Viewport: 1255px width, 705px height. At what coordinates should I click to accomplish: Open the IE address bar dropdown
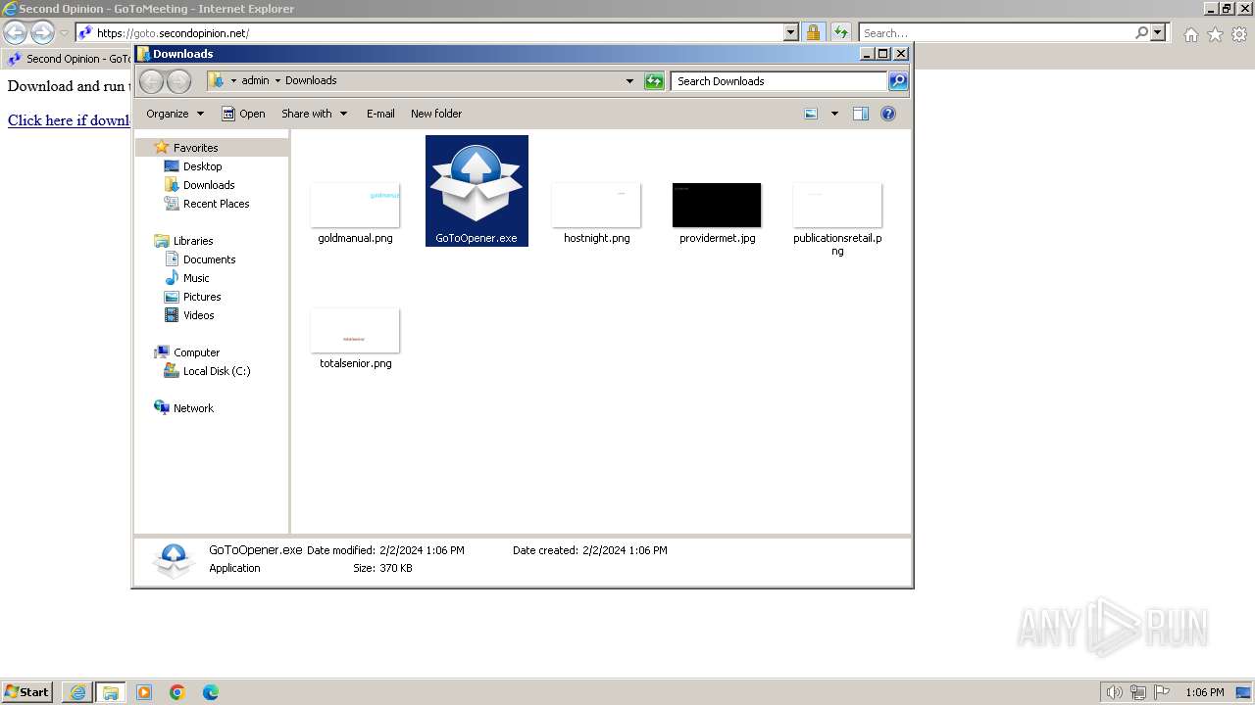click(791, 32)
